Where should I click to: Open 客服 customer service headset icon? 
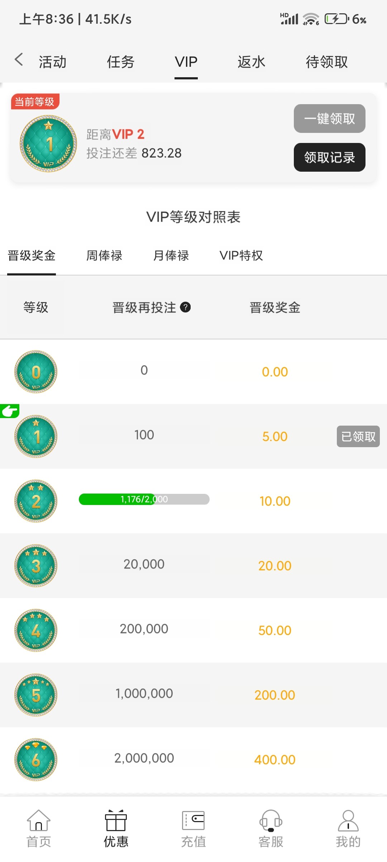click(271, 821)
